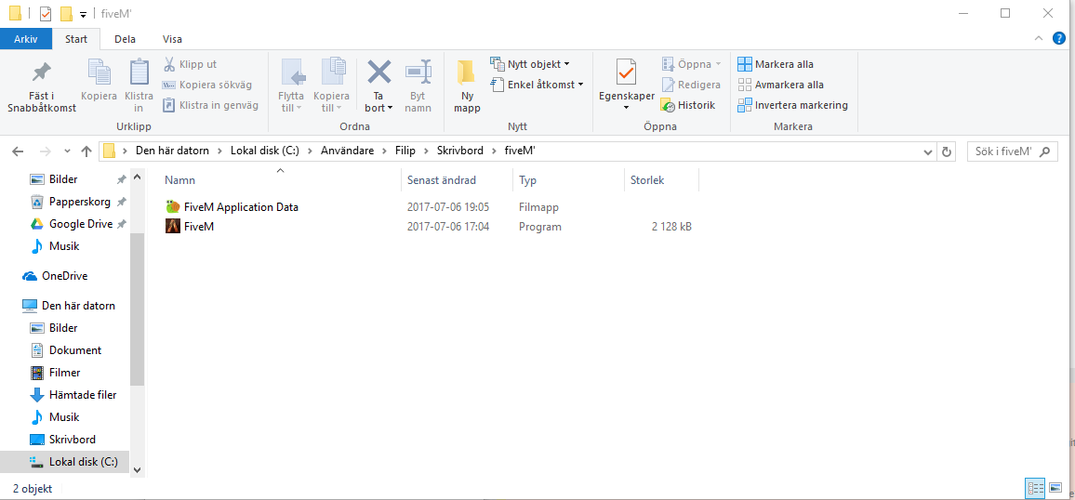Open recent locations dropdown arrow
Image resolution: width=1075 pixels, height=500 pixels.
[67, 151]
